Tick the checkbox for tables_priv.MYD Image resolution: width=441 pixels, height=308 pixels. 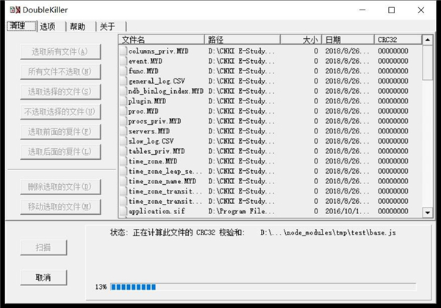coord(123,151)
